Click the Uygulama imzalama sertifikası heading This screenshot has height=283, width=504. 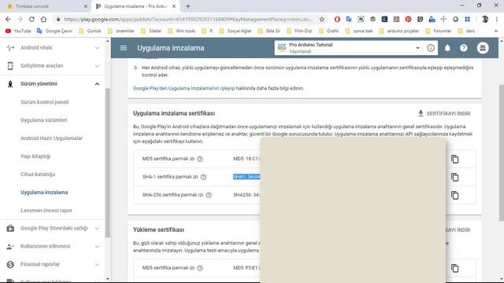[174, 113]
